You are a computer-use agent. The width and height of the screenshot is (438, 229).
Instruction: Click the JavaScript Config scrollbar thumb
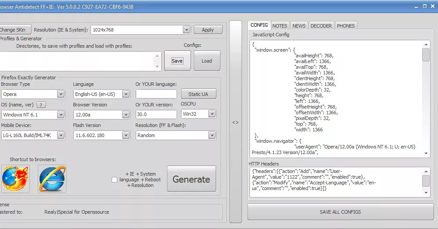(426, 55)
